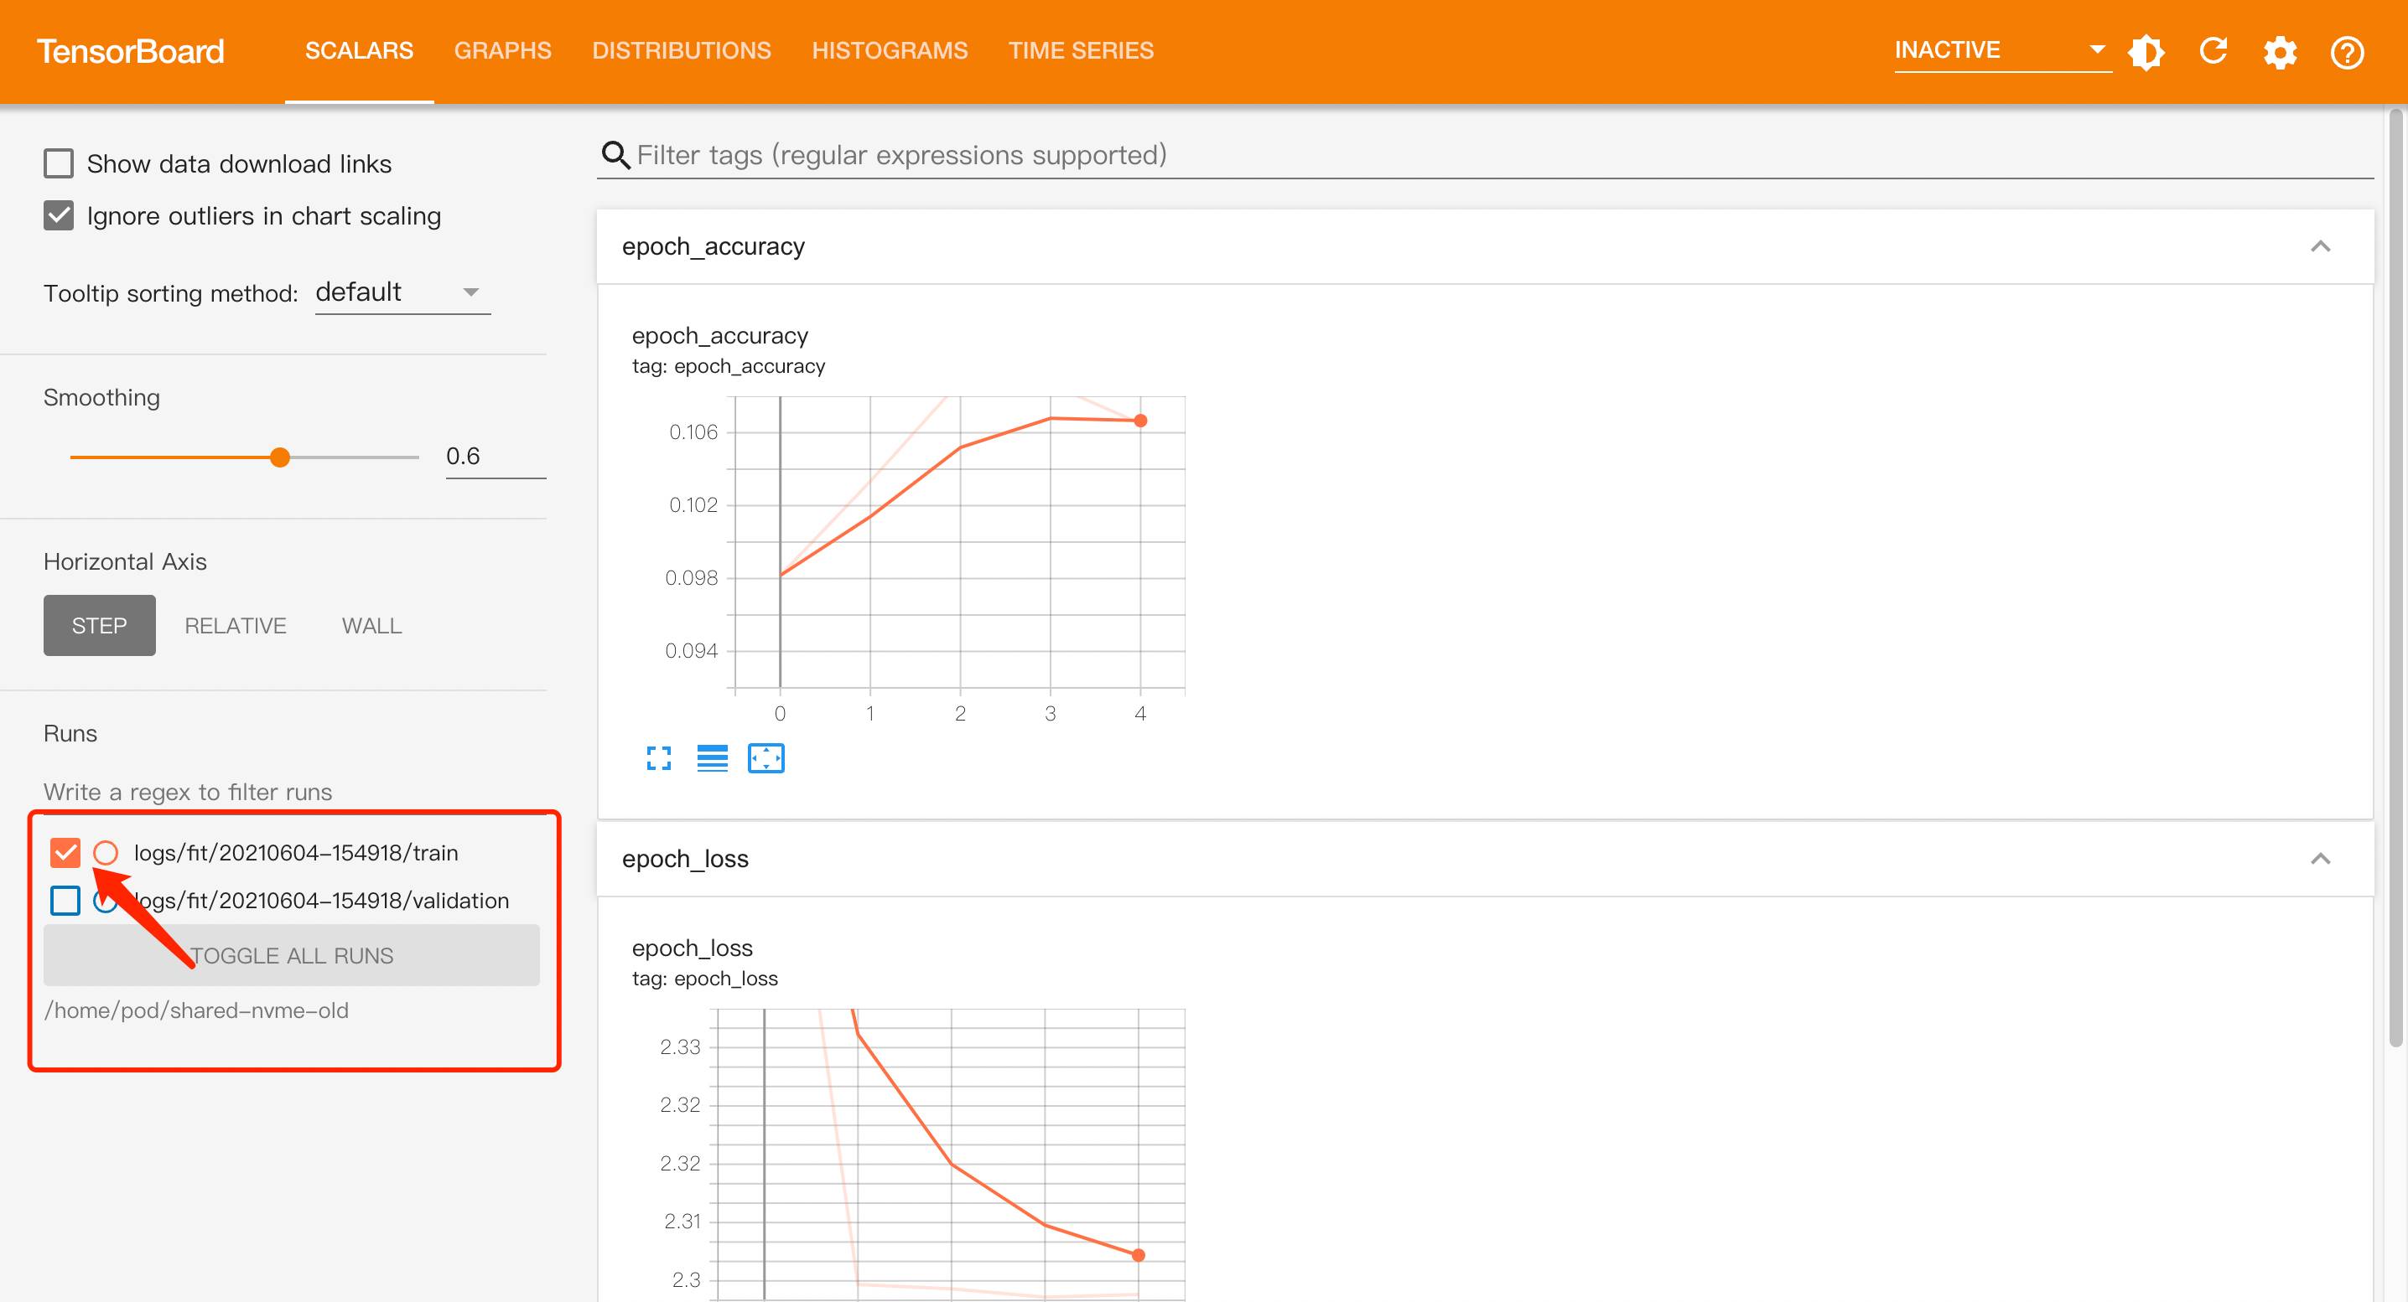Click the TensorBoard logo

pyautogui.click(x=131, y=51)
